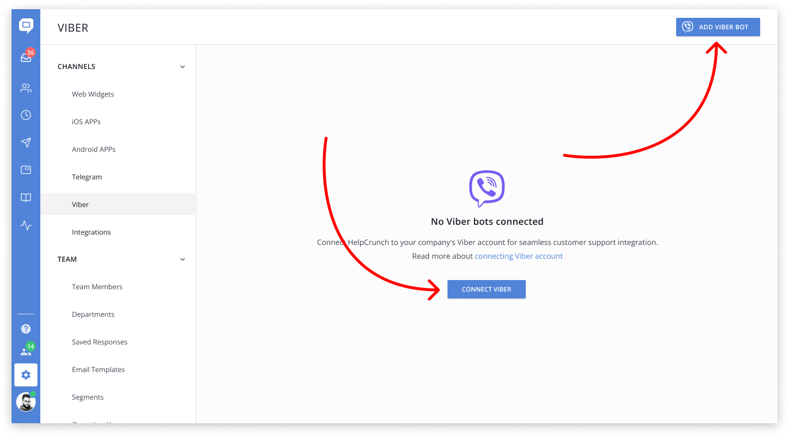Click the No Viber bots connected heading
Viewport: 789px width, 437px height.
487,221
